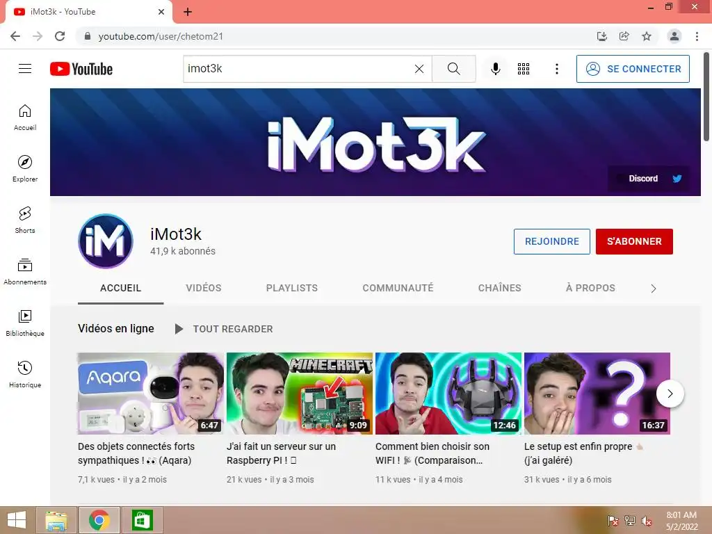Click the share page icon in address bar
This screenshot has width=712, height=534.
pos(624,36)
